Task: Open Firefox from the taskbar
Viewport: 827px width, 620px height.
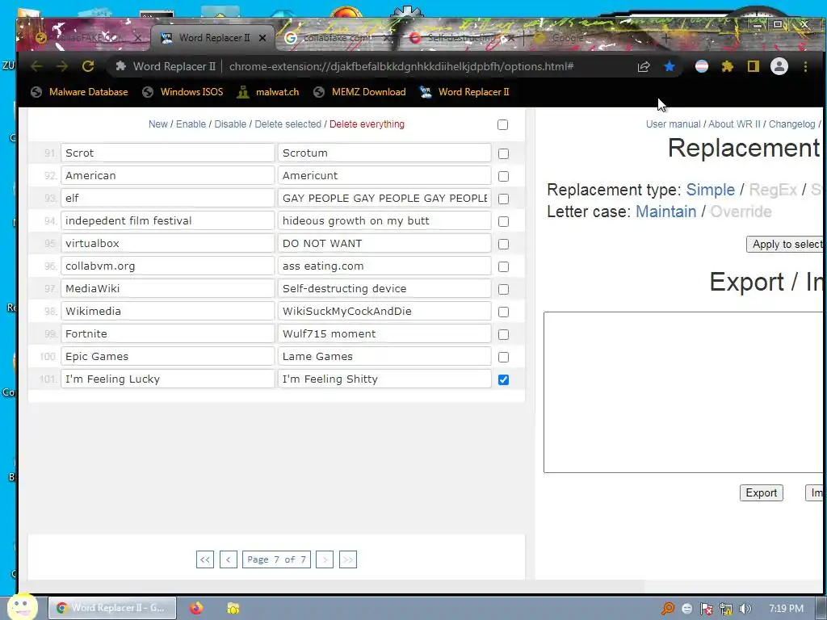Action: pyautogui.click(x=196, y=608)
